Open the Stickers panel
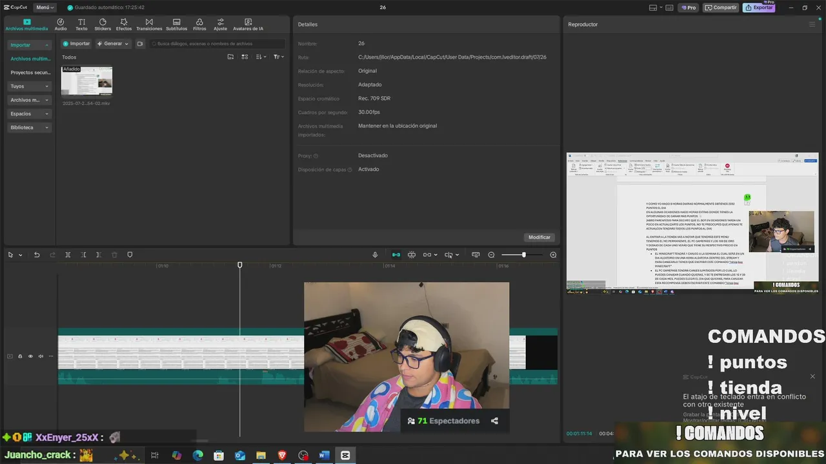Screen dimensions: 826x464 103,24
